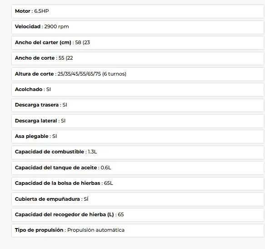265x249 pixels.
Task: Select the Acolchado SI row
Action: pos(138,90)
